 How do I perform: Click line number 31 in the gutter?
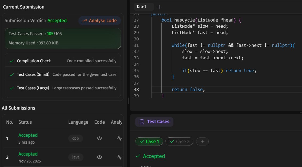(x=136, y=45)
